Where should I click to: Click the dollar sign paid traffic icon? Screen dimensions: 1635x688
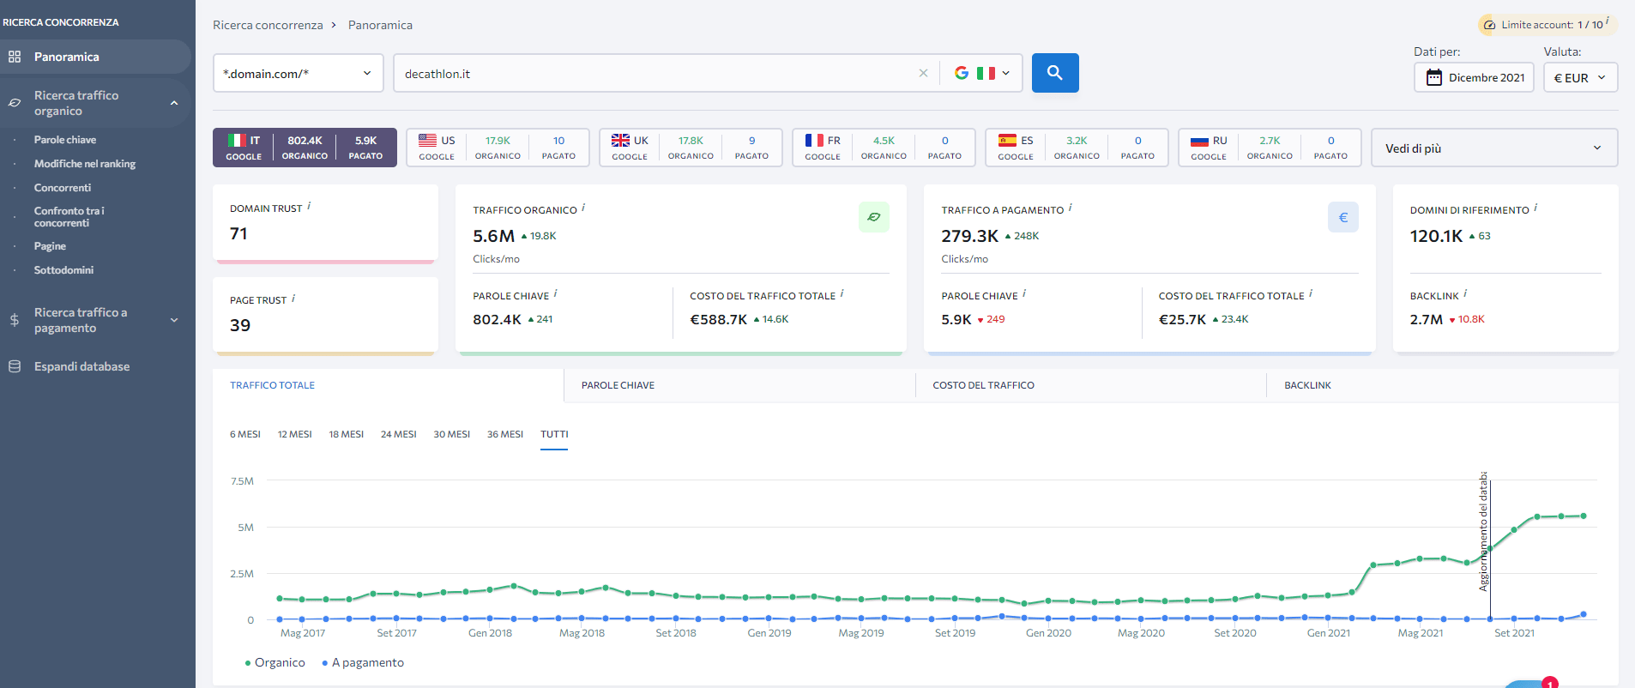coord(15,320)
